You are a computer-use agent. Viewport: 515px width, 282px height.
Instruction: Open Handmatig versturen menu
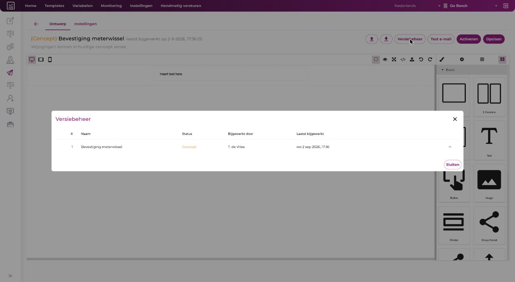(x=181, y=6)
